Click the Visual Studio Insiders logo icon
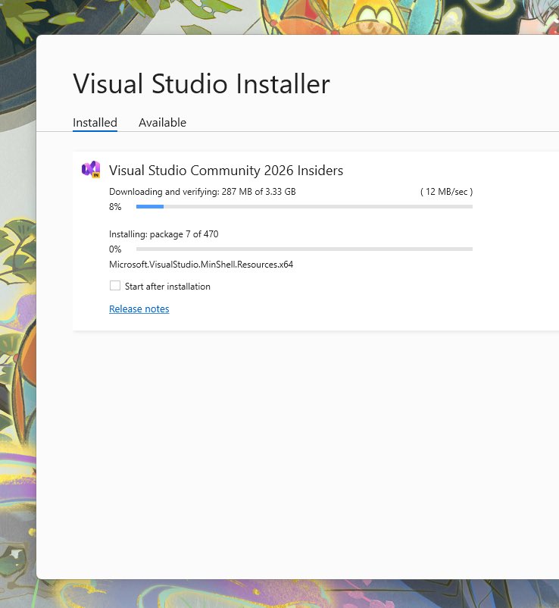Image resolution: width=559 pixels, height=608 pixels. (x=91, y=170)
